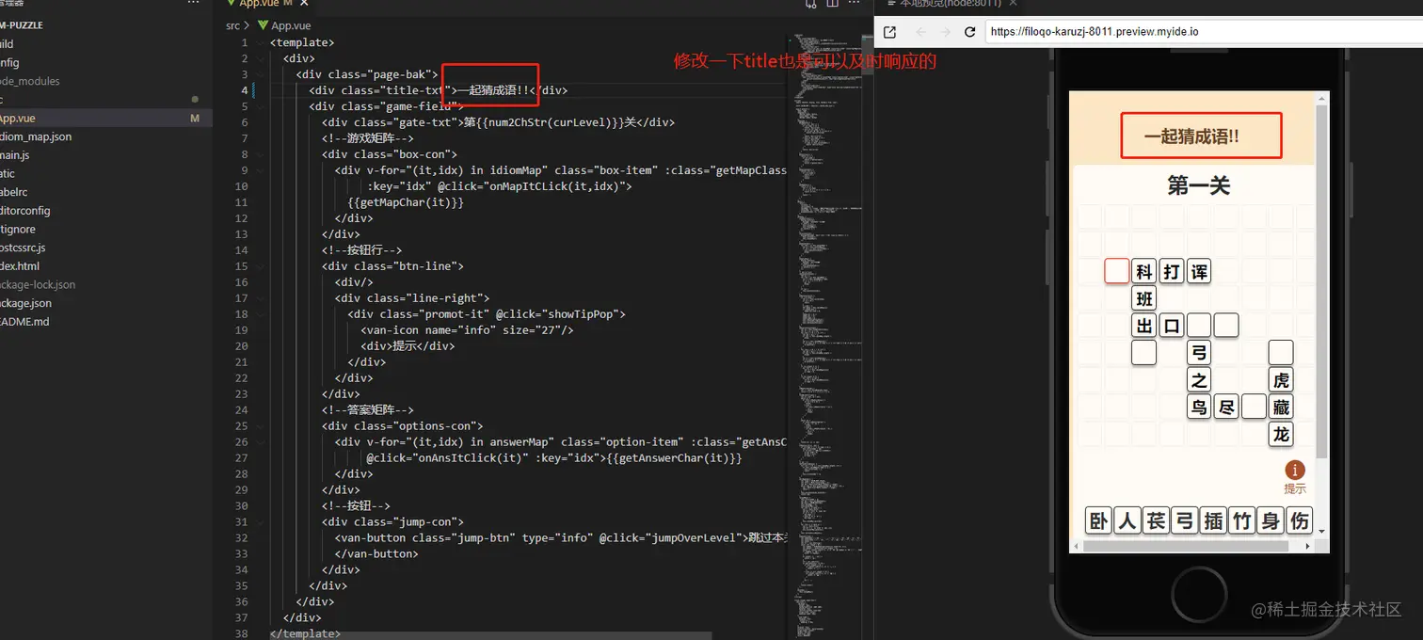Image resolution: width=1423 pixels, height=640 pixels.
Task: Go back in the preview browser
Action: click(x=921, y=32)
